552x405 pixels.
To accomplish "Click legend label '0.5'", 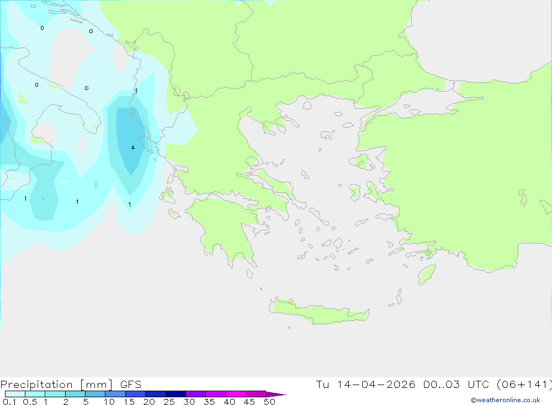I will pos(30,402).
